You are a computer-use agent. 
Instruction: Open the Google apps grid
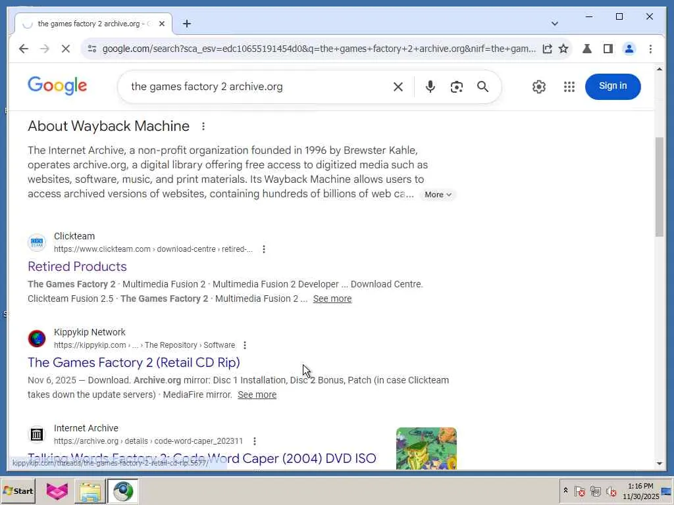pyautogui.click(x=569, y=87)
